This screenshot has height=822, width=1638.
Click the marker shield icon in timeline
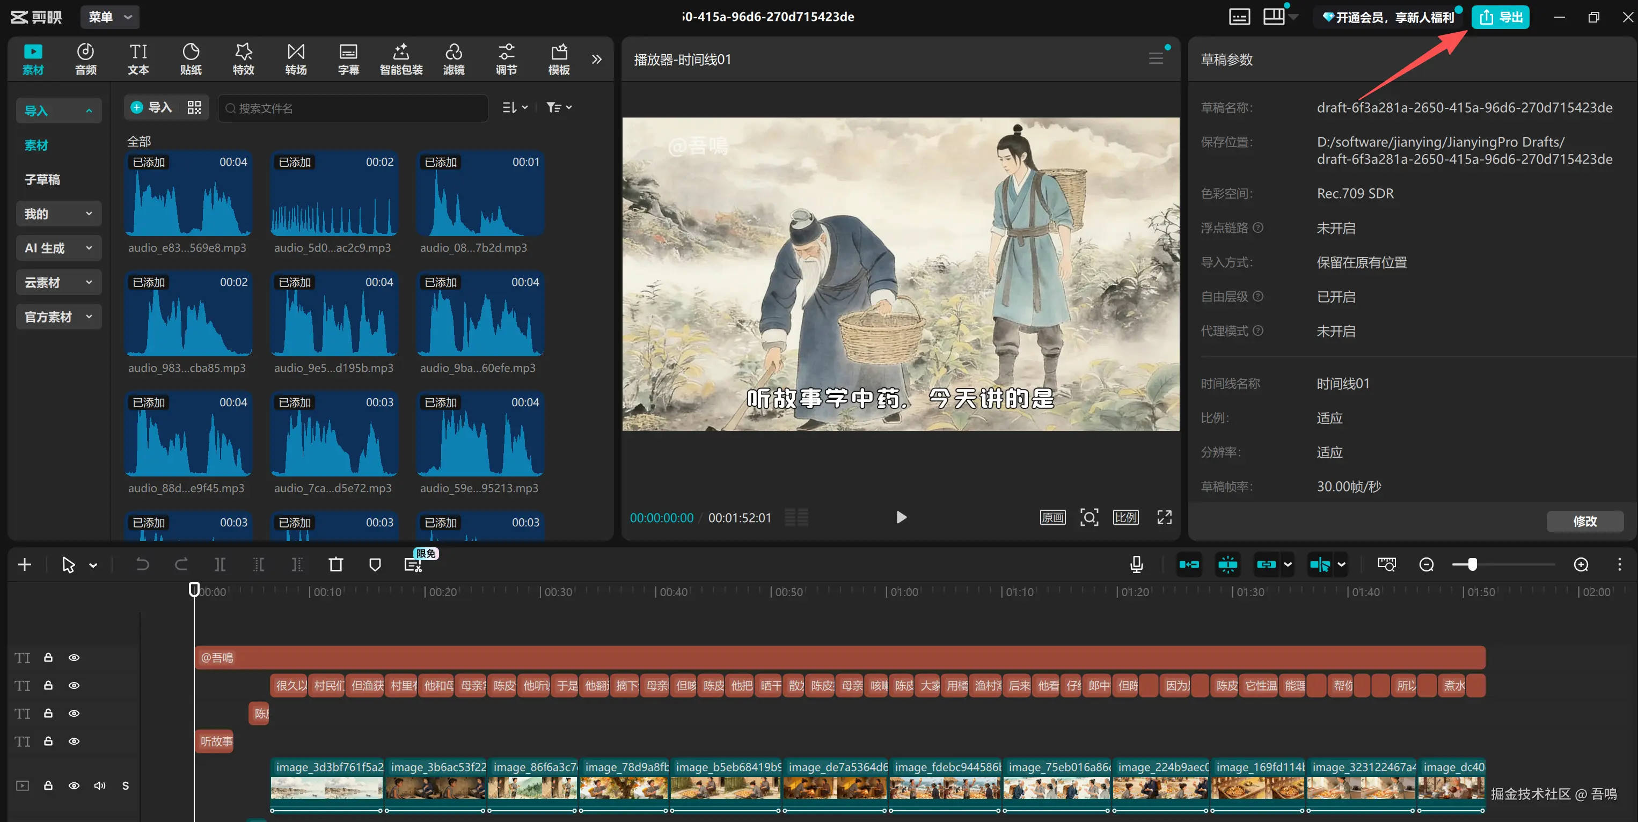coord(375,564)
